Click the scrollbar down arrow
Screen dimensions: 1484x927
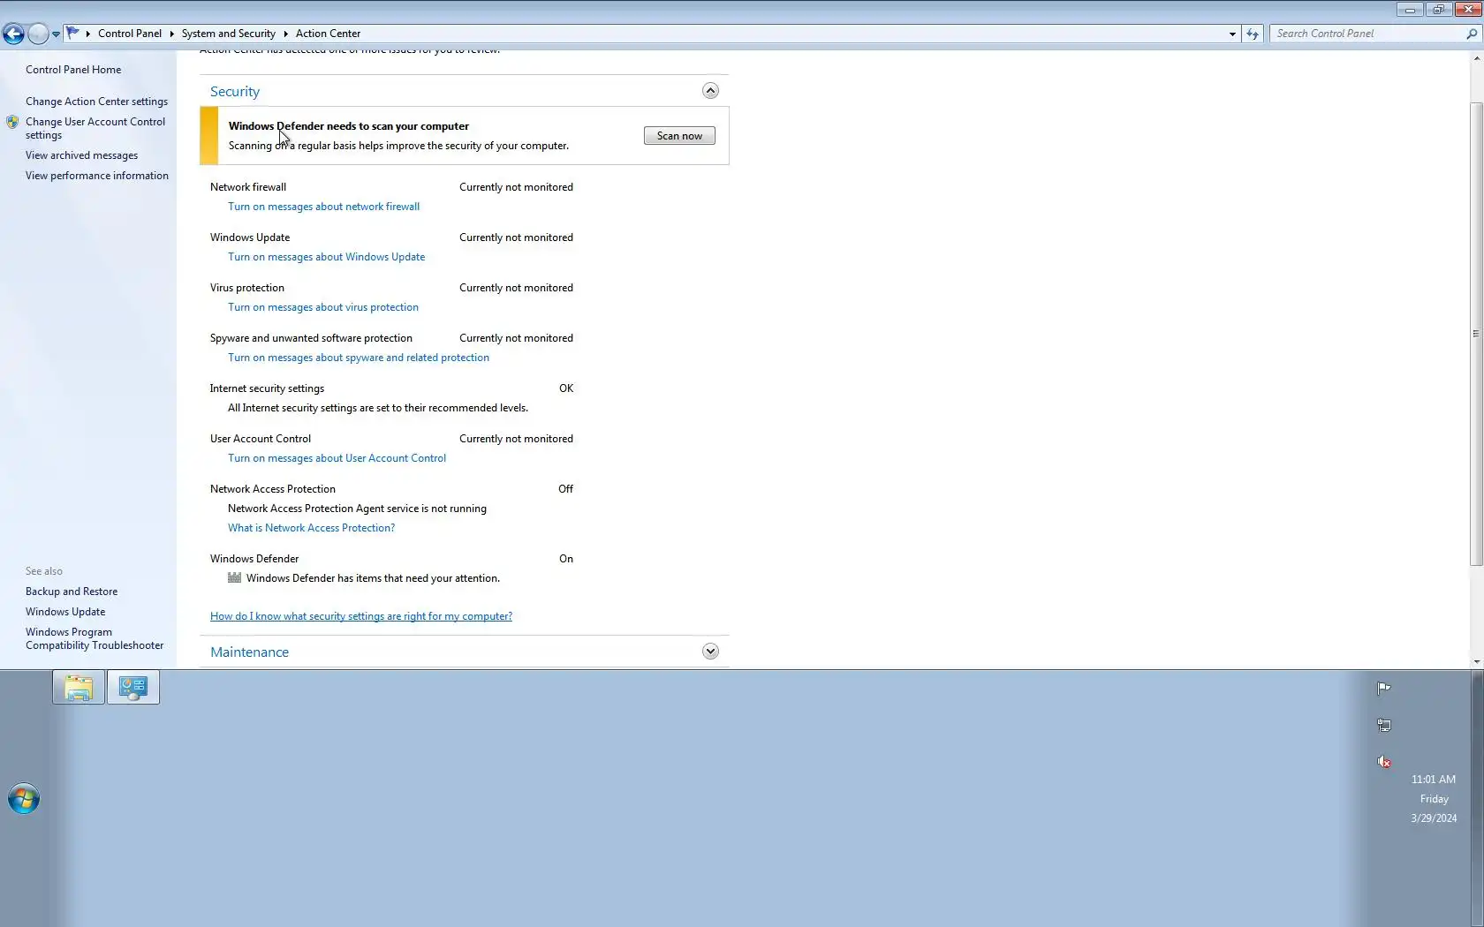1476,661
